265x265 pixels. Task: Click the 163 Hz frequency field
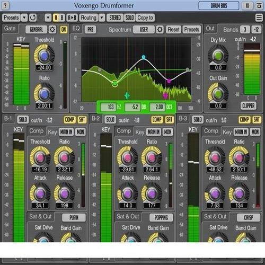pos(109,107)
